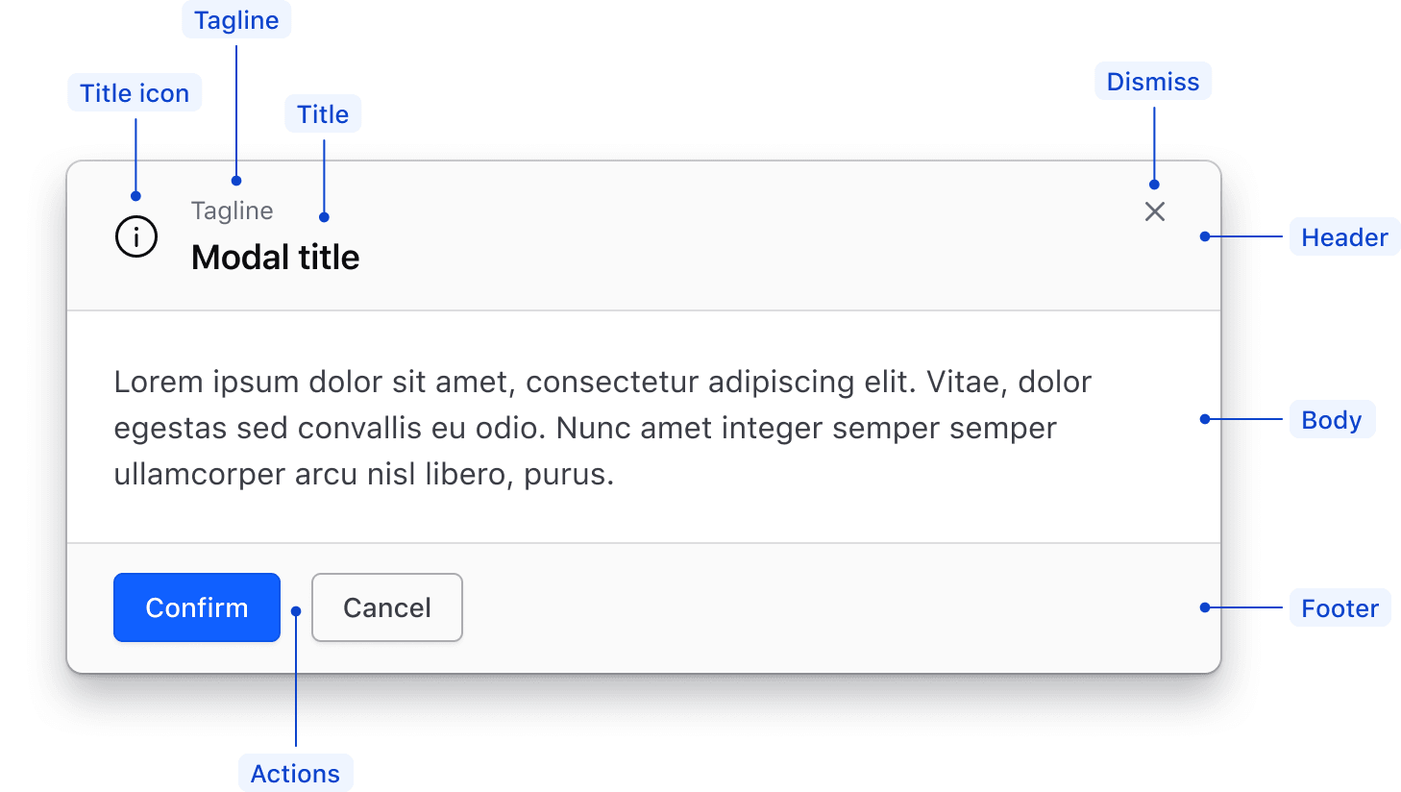Click the info icon beside the modal title
The height and width of the screenshot is (792, 1401).
[135, 236]
